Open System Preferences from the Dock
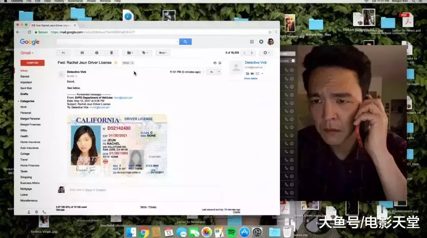This screenshot has height=238, width=427. [x=257, y=232]
